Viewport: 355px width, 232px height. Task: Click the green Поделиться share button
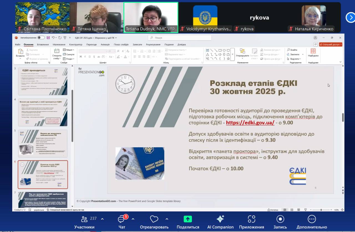188,219
